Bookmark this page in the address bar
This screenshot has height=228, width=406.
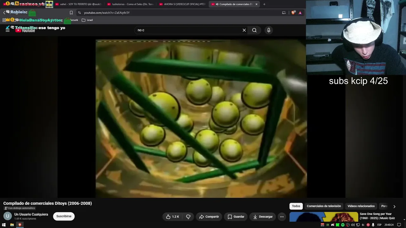pyautogui.click(x=71, y=13)
